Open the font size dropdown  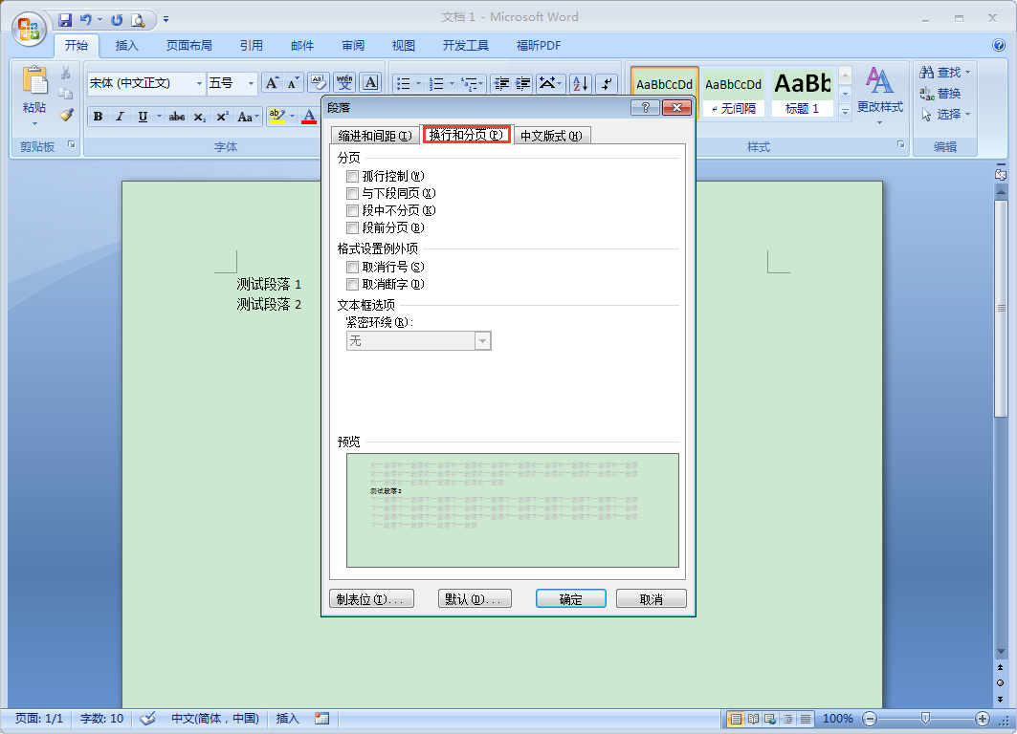point(251,83)
